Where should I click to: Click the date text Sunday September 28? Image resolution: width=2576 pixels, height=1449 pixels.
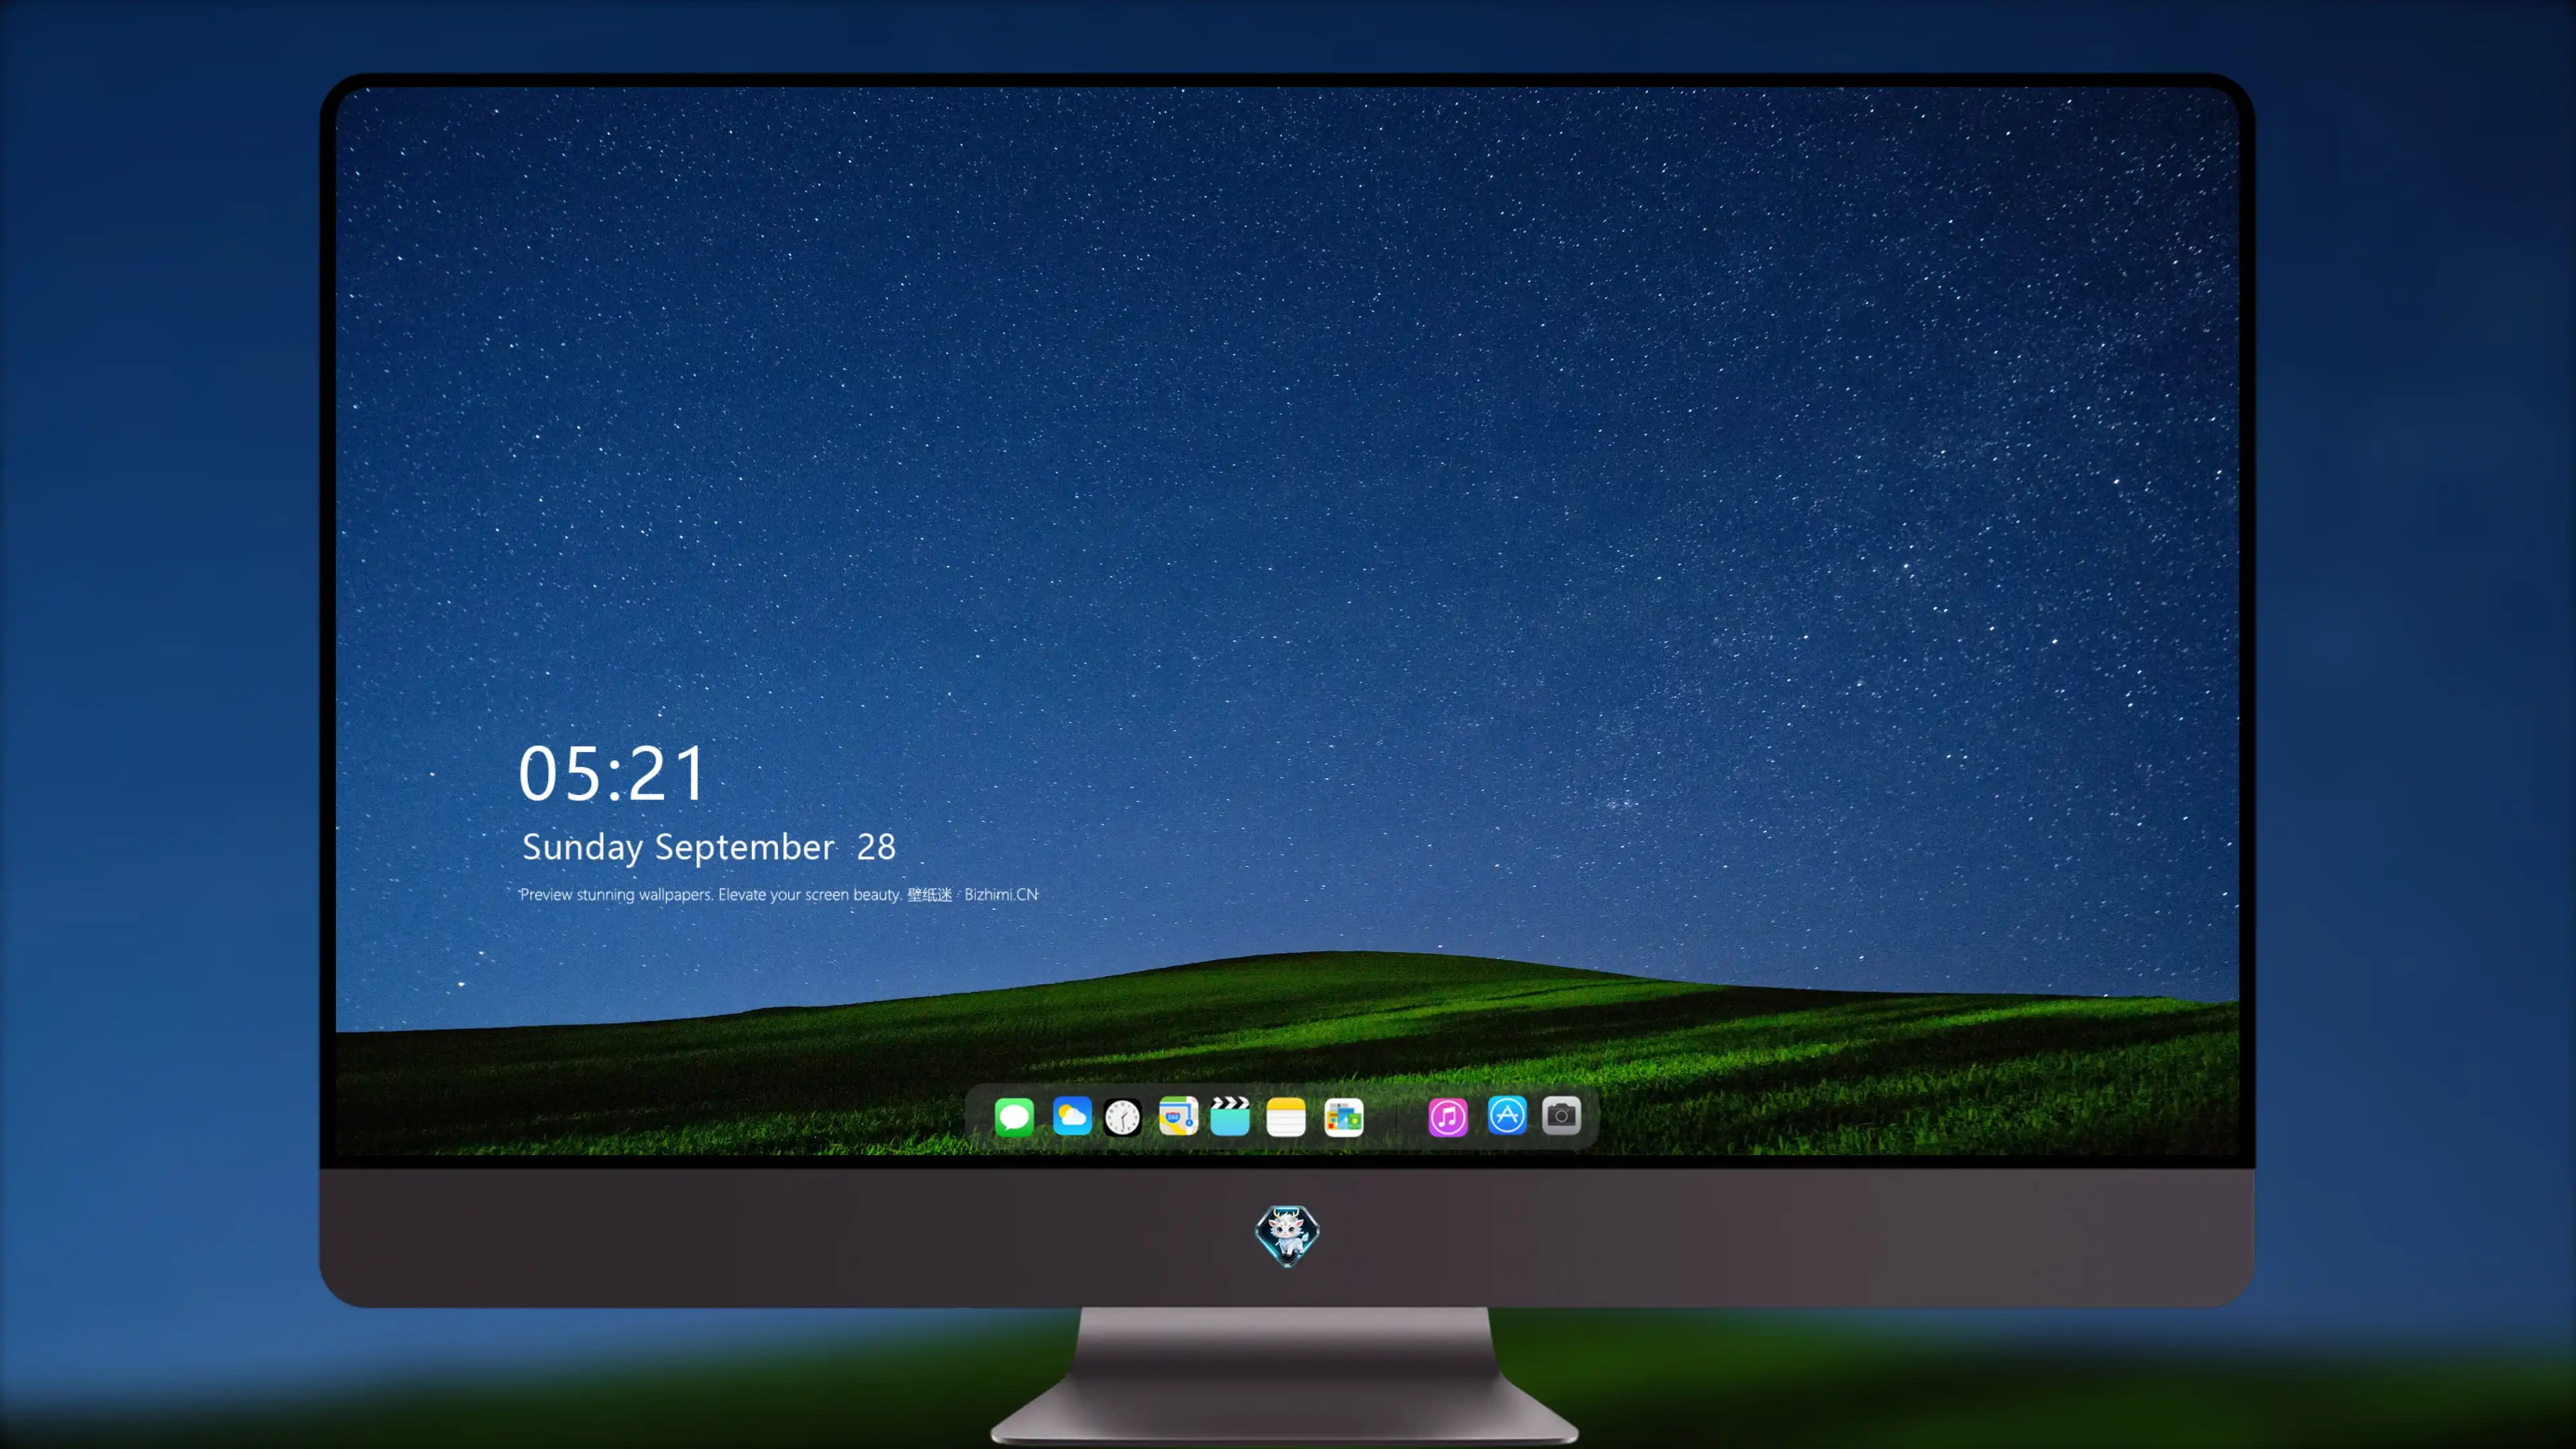coord(709,847)
